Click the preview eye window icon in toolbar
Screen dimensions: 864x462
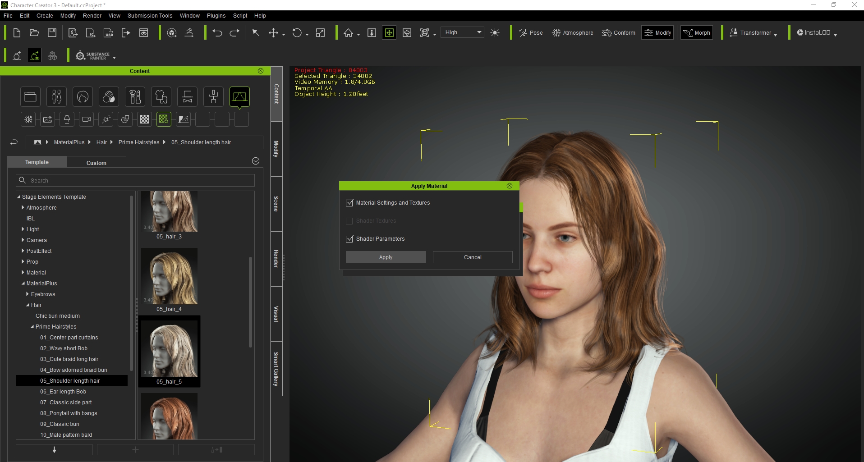coord(143,32)
